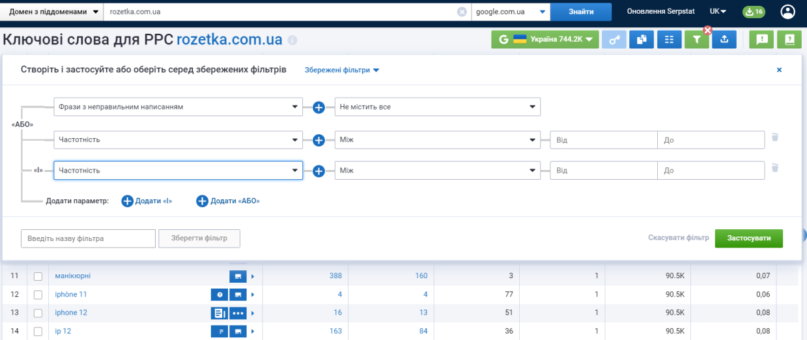The height and width of the screenshot is (340, 807).
Task: Focus Від field in first Частотність row
Action: point(604,139)
